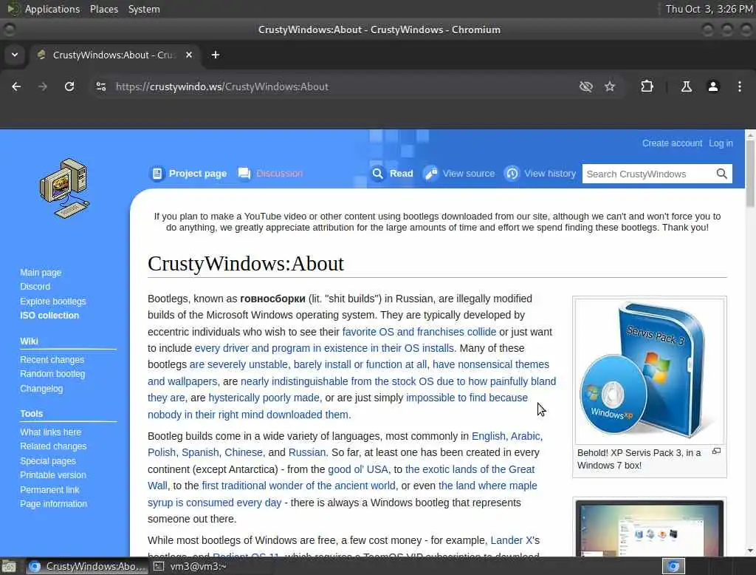The height and width of the screenshot is (575, 756).
Task: Click show desktop icon in bottom panel
Action: 9,566
